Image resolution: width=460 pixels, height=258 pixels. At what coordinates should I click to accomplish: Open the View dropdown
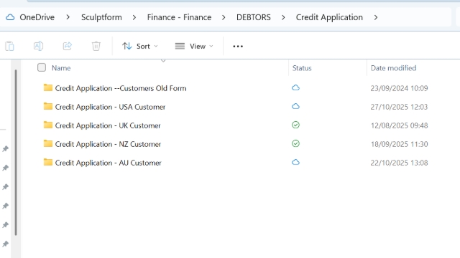click(x=194, y=46)
